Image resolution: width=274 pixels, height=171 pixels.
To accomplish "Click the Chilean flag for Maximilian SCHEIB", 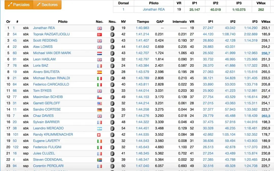I will pyautogui.click(x=99, y=97).
